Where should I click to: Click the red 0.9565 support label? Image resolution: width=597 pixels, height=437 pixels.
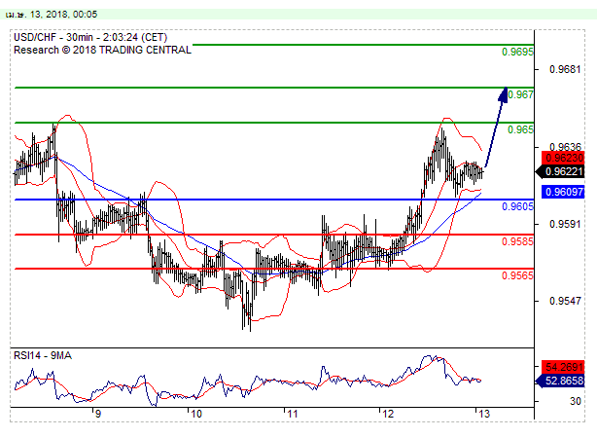[x=517, y=275]
